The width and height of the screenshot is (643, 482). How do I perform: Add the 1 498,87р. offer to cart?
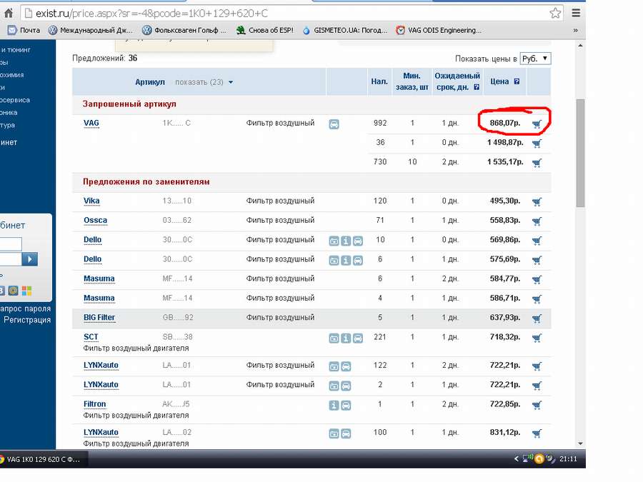[537, 143]
